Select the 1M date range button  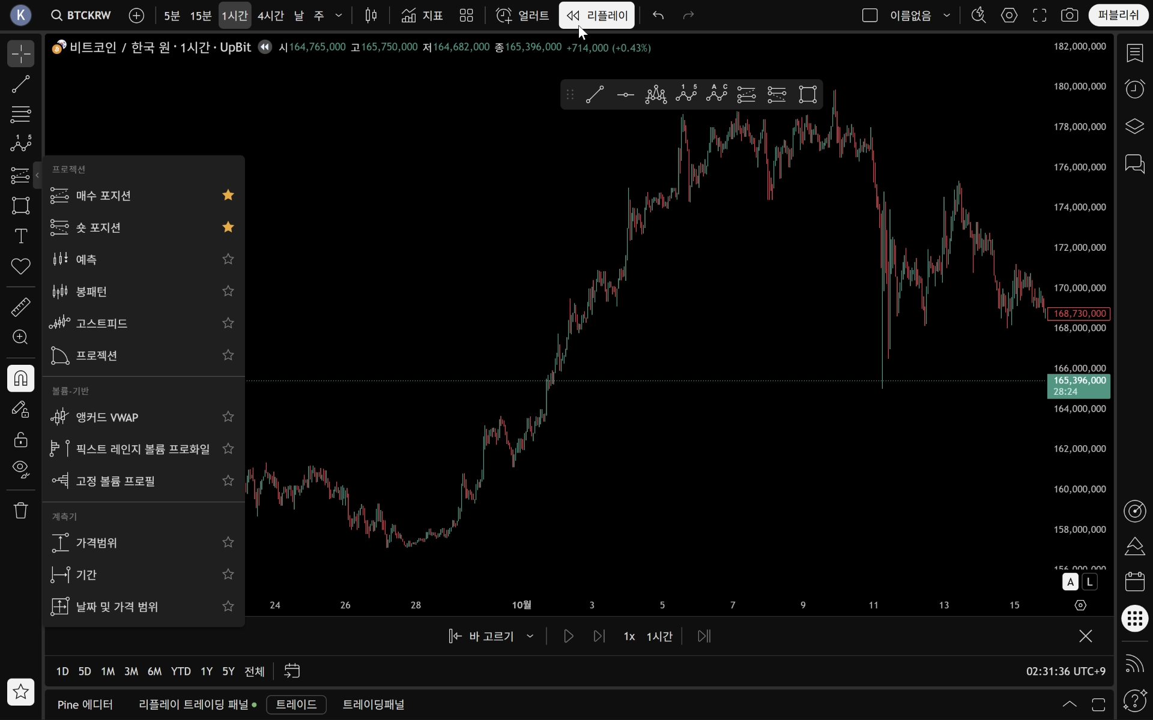[x=107, y=671]
